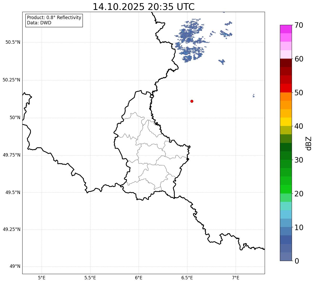Click the 40 tick label on colorbar
The image size is (315, 283).
click(x=299, y=126)
